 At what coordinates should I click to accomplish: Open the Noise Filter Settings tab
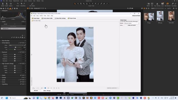(60, 18)
